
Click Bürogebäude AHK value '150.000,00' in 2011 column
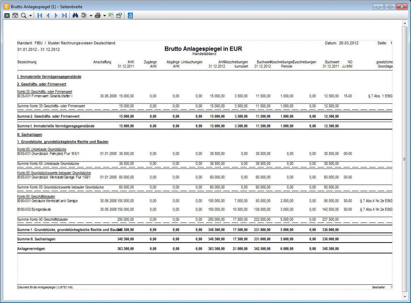[x=125, y=209]
